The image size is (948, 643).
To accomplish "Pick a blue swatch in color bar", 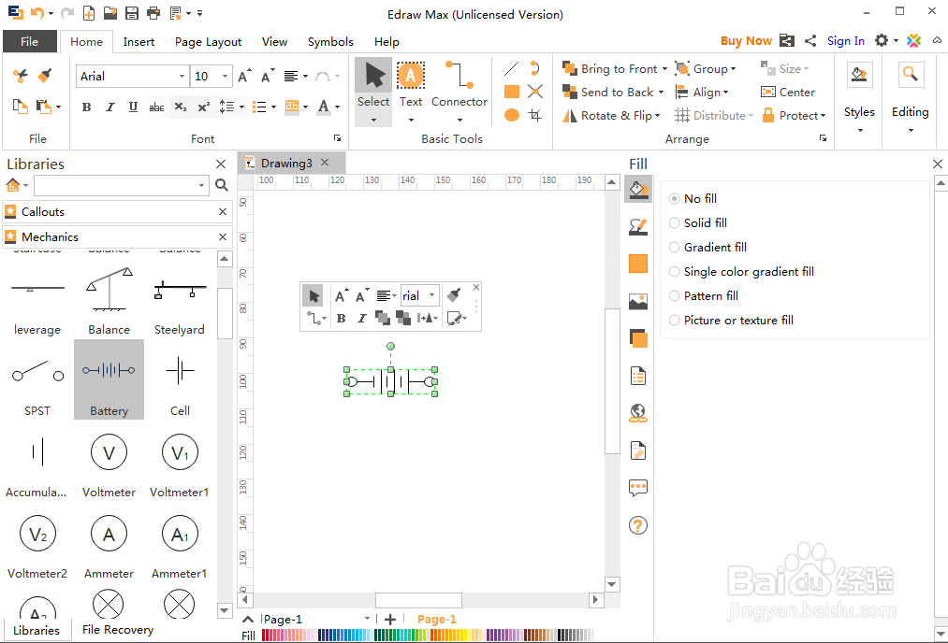I will click(345, 636).
